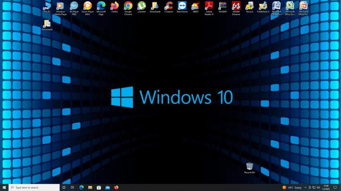
Task: Select the Windows Media Player shortcut
Action: pos(60,8)
